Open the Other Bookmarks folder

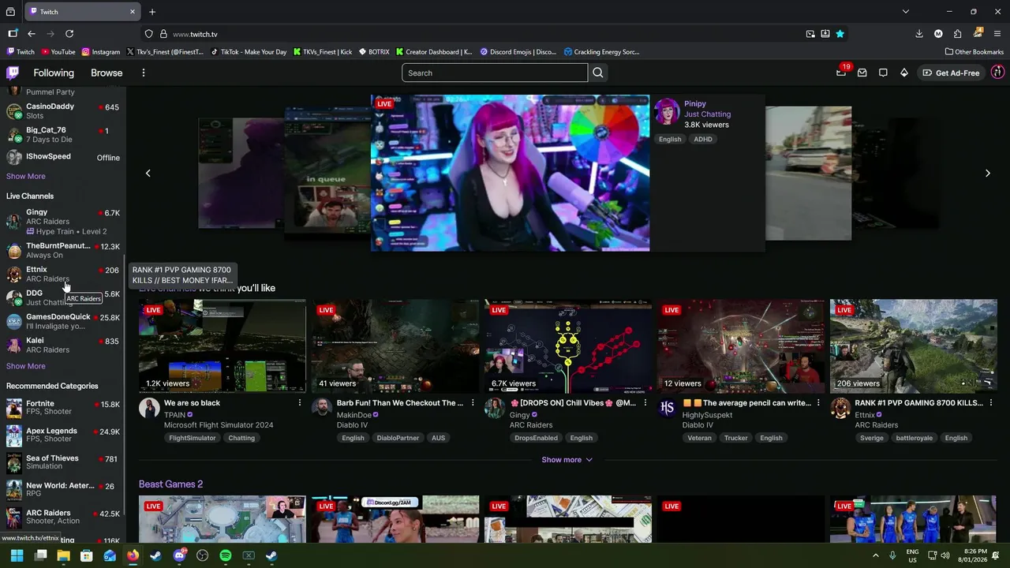(974, 52)
